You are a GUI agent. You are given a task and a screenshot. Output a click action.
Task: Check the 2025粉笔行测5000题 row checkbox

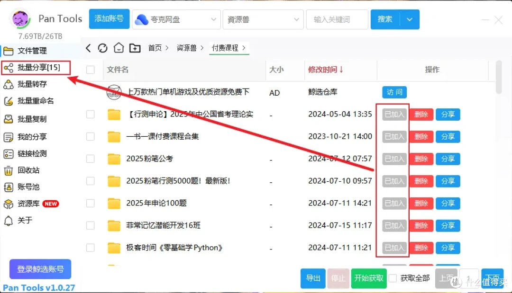coord(91,181)
